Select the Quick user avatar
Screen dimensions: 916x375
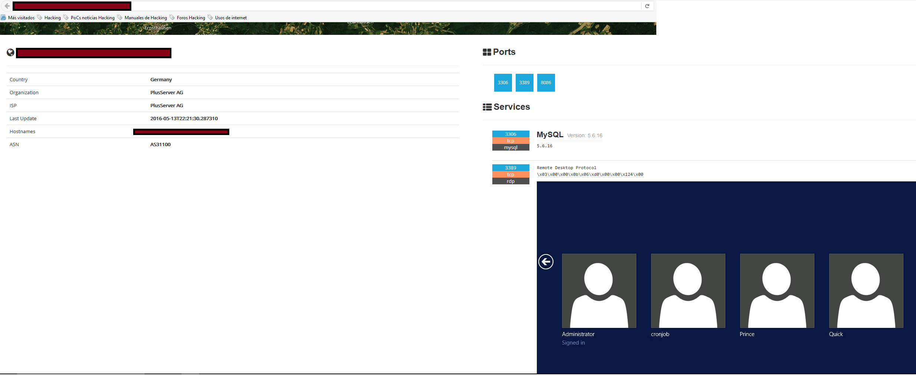pyautogui.click(x=866, y=291)
